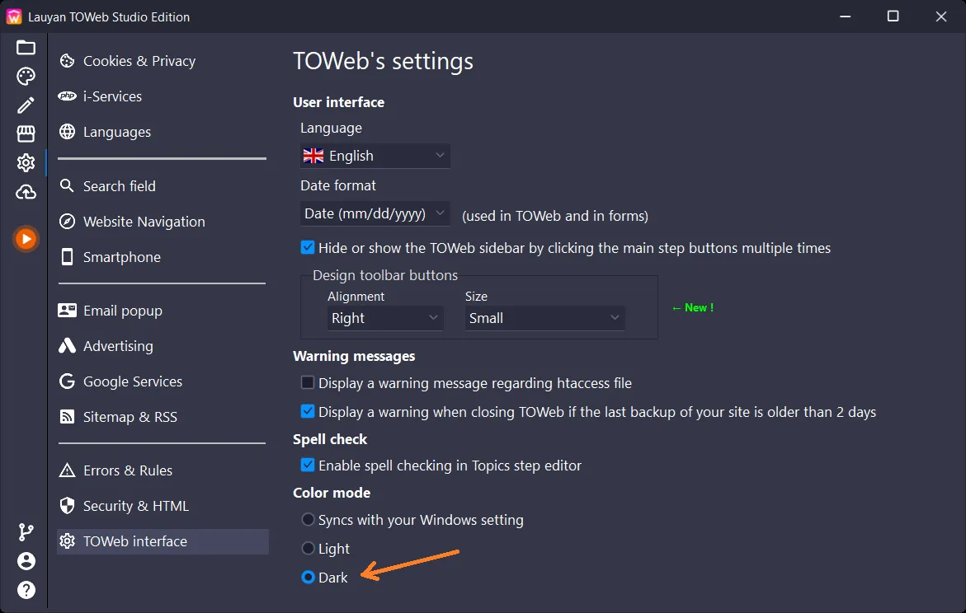Click 'Design toolbar buttons' group title
Image resolution: width=966 pixels, height=613 pixels.
point(386,275)
